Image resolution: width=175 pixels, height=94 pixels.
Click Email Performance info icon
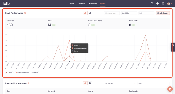tap(25, 13)
